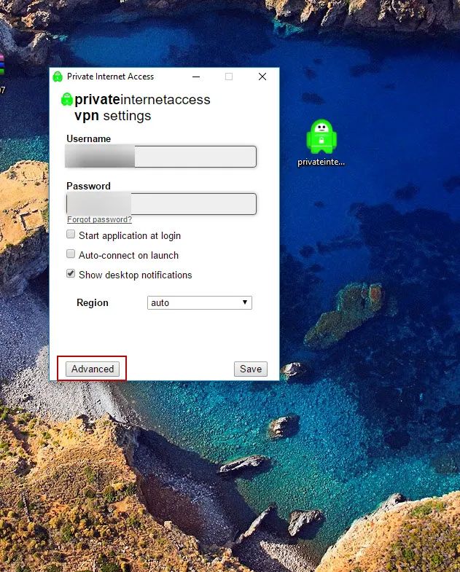The width and height of the screenshot is (460, 572).
Task: Uncheck Show desktop notifications
Action: [71, 273]
